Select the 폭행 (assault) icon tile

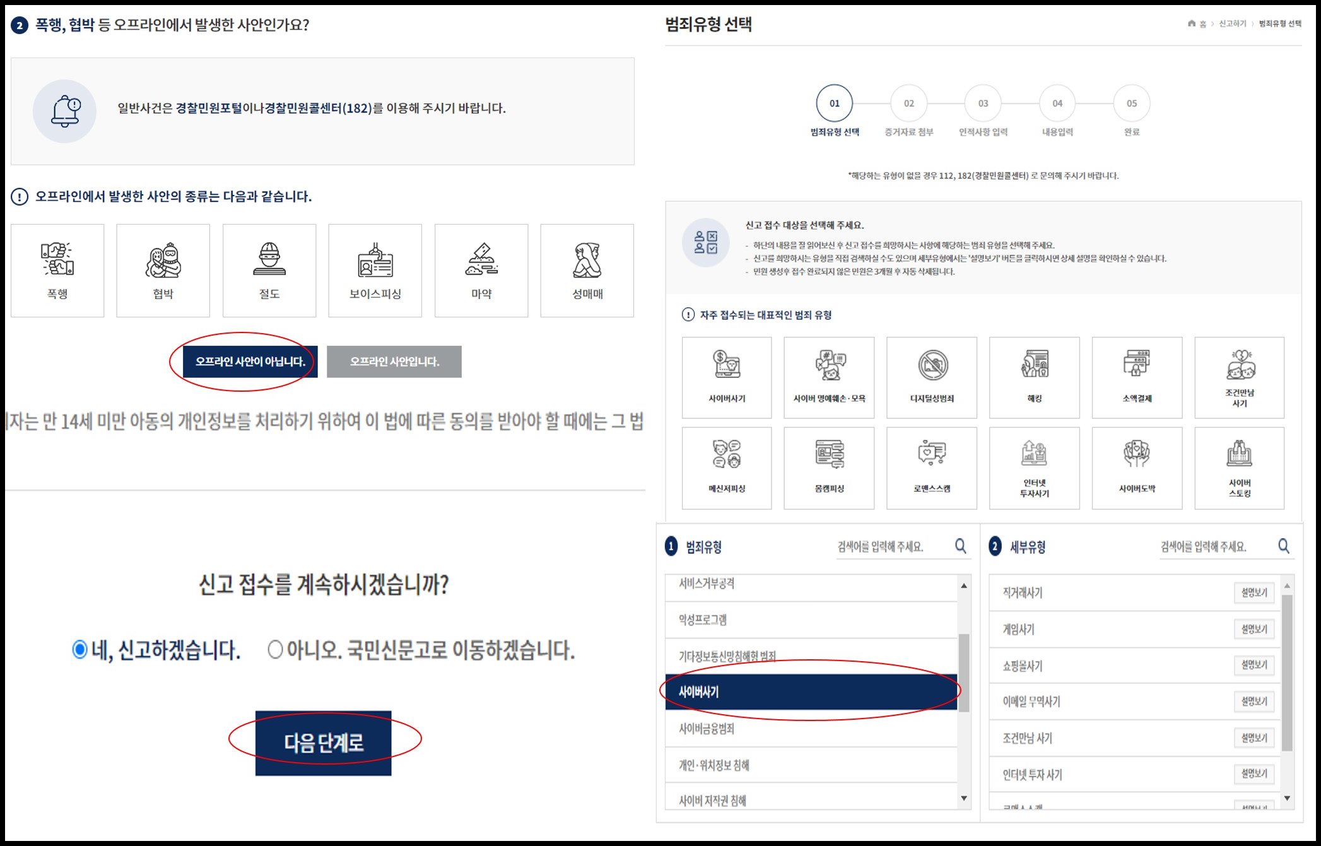[57, 270]
